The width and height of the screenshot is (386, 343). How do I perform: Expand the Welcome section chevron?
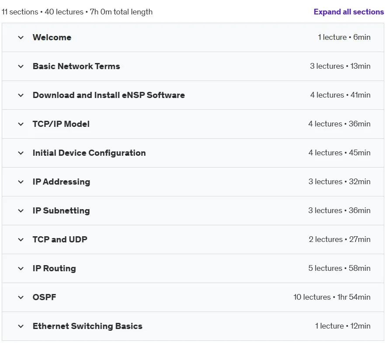coord(21,38)
